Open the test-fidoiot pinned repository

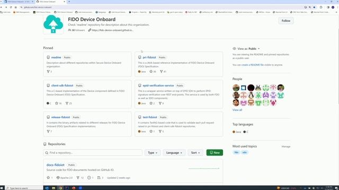pos(149,117)
